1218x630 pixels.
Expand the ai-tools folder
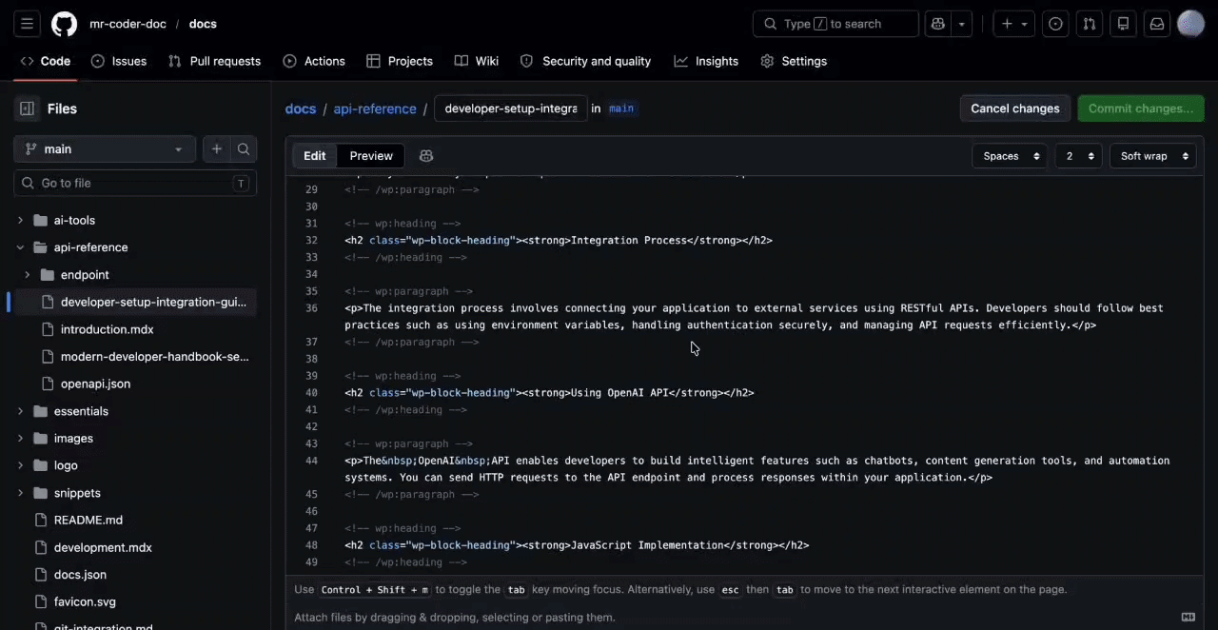20,220
